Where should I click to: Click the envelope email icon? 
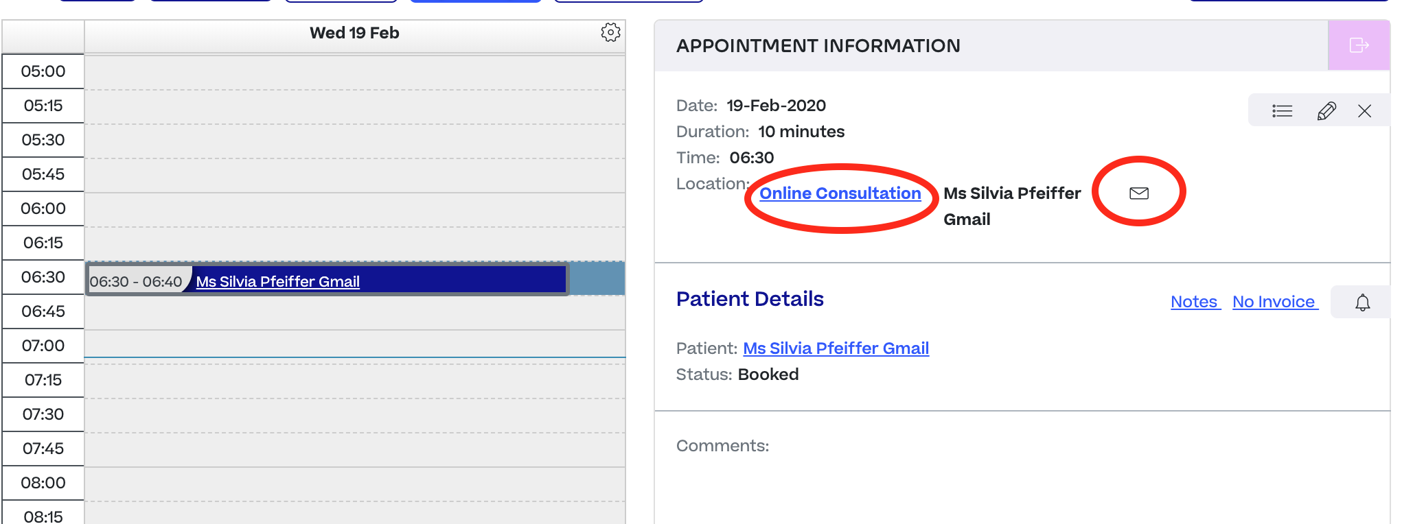click(1139, 193)
